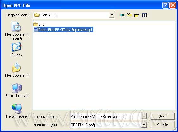Create a new folder
Image resolution: width=178 pixels, height=132 pixels.
pos(137,15)
